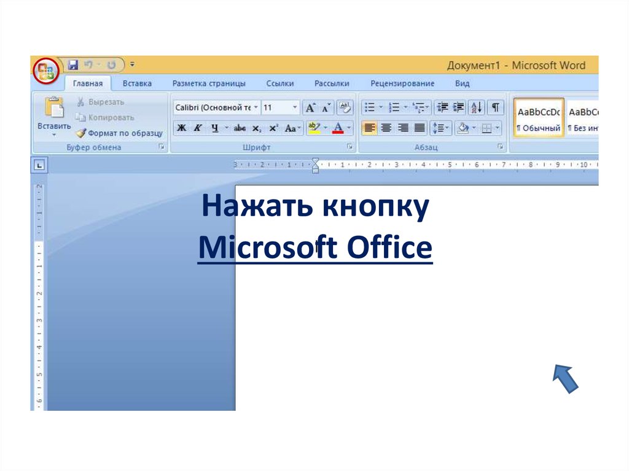Open the font size dropdown arrow
629x471 pixels.
295,107
